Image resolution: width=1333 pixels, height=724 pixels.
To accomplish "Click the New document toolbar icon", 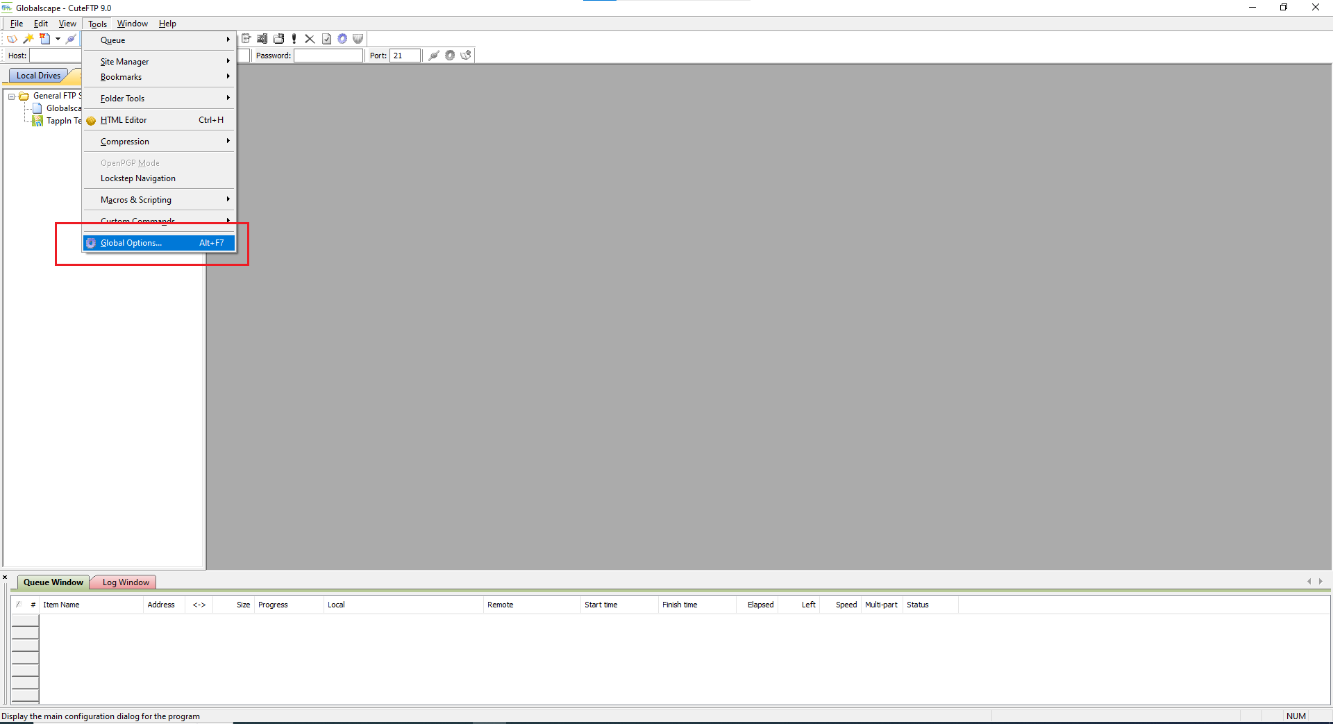I will [x=44, y=39].
